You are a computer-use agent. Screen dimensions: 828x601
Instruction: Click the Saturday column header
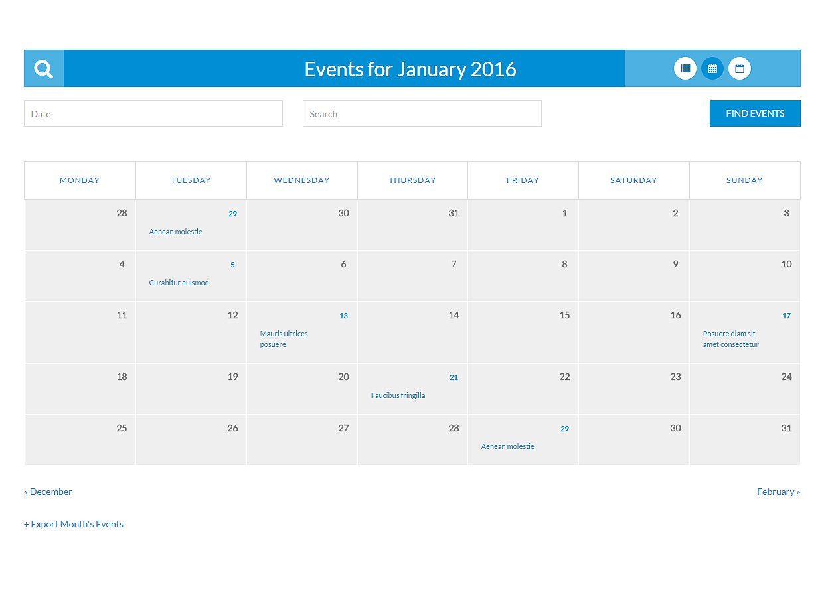point(633,180)
